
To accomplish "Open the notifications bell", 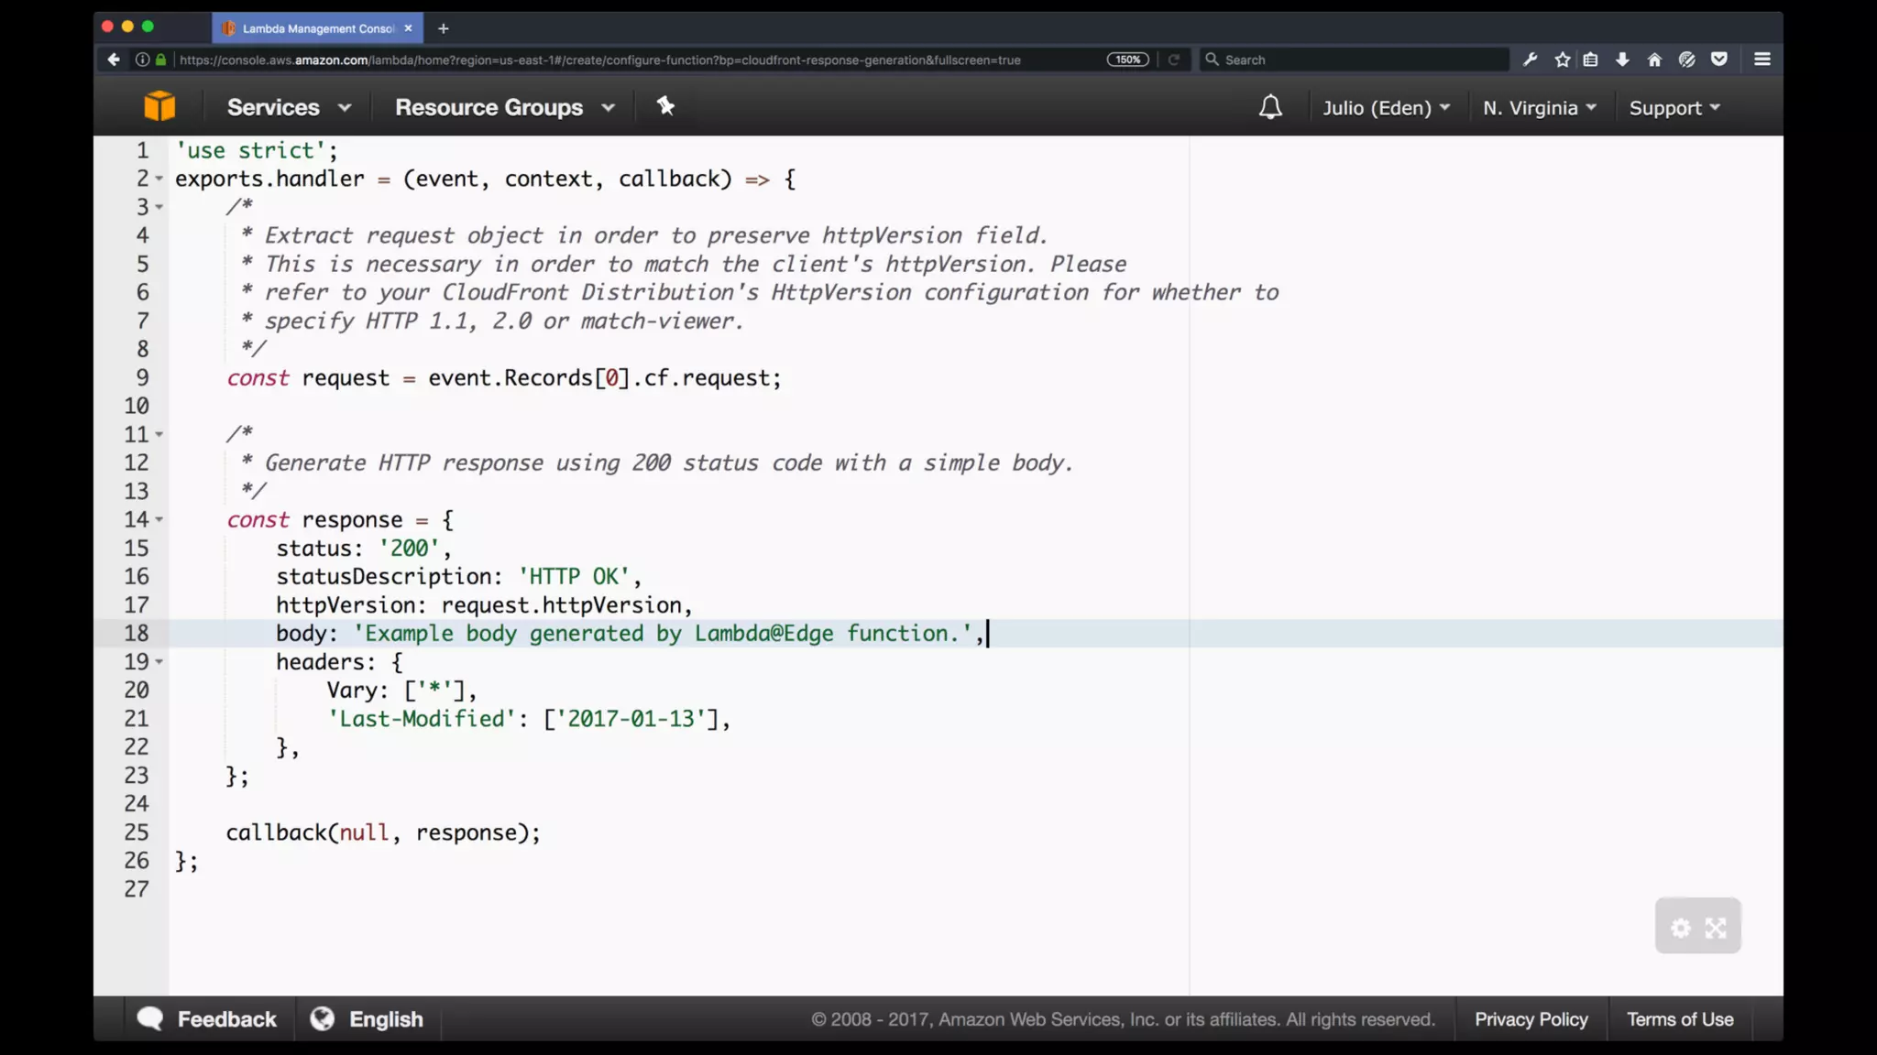I will pos(1270,107).
